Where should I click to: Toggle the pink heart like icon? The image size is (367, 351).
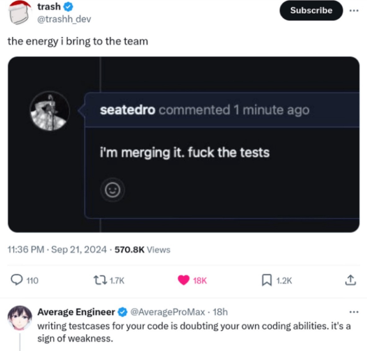[x=183, y=280]
